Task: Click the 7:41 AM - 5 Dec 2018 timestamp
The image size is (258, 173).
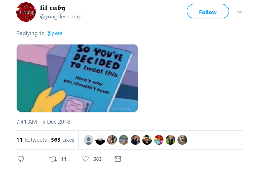Action: 43,122
